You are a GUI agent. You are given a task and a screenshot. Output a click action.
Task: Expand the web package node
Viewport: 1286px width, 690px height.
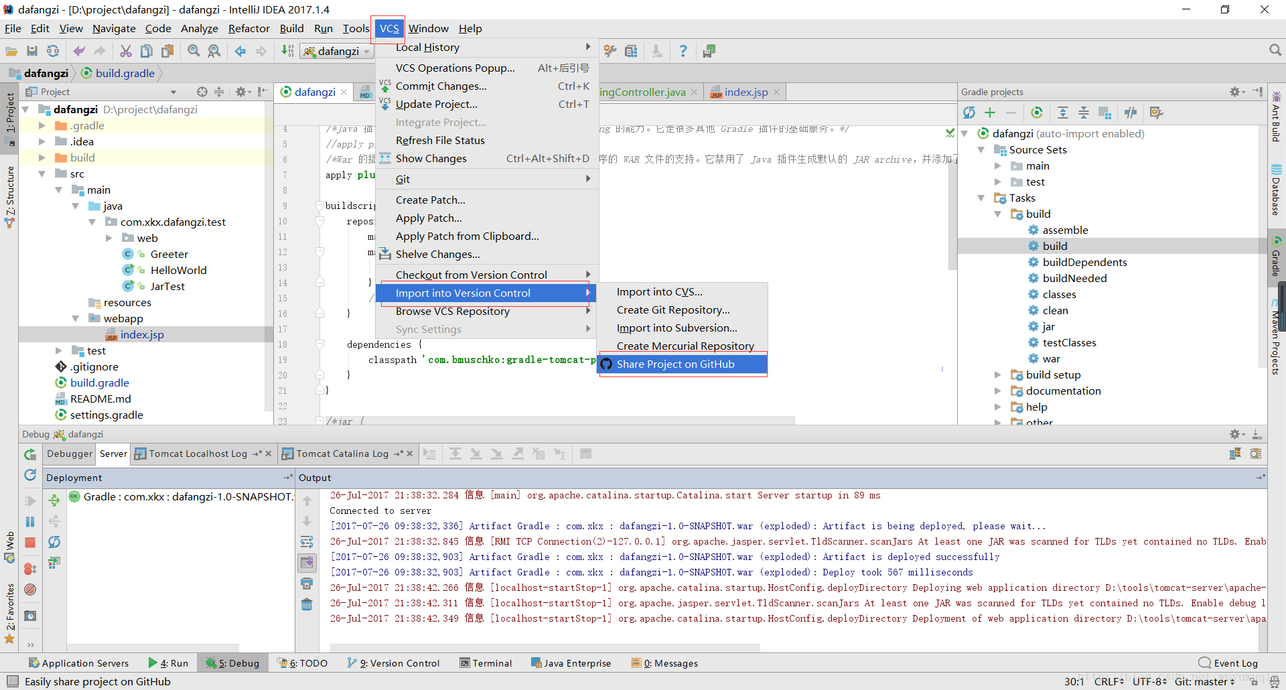click(x=109, y=238)
